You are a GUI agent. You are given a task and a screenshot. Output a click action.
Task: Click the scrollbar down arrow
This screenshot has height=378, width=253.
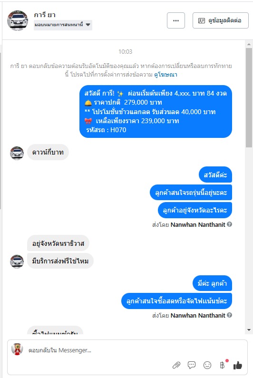(x=249, y=330)
